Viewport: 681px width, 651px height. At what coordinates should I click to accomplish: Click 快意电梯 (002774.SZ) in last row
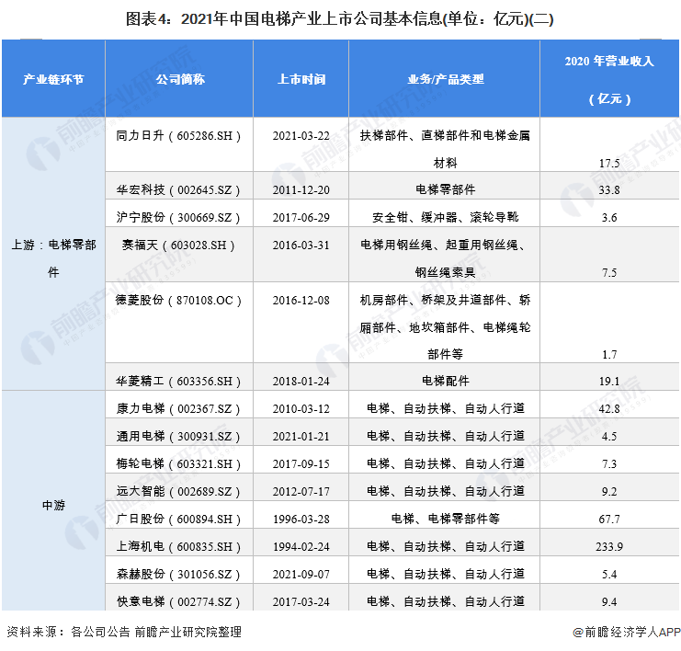180,601
